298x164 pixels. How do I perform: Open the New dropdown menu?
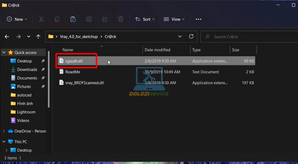[17, 19]
